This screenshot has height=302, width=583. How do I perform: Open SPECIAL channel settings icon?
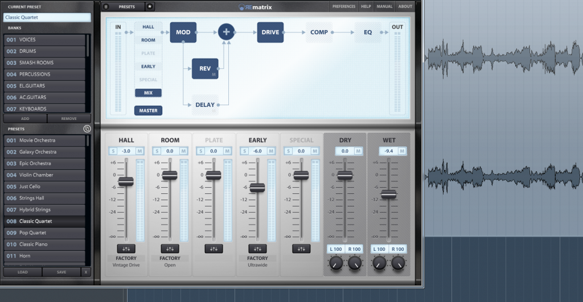pyautogui.click(x=301, y=249)
